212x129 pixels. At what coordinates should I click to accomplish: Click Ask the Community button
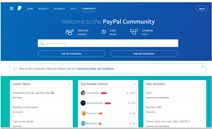click(71, 54)
